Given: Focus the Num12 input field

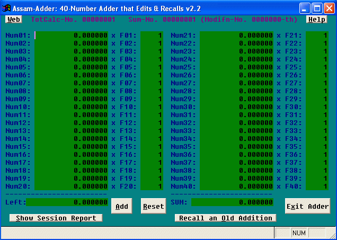Looking at the screenshot, I should [x=71, y=123].
